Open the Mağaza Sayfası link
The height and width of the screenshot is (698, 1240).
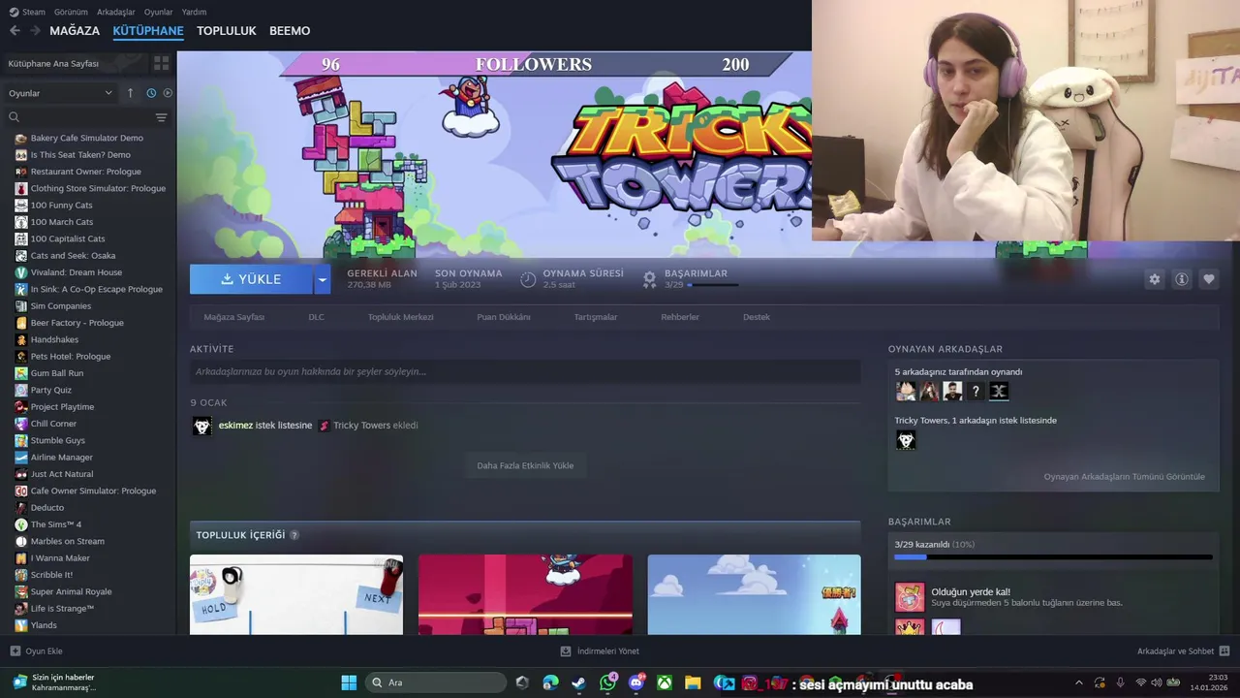click(233, 317)
